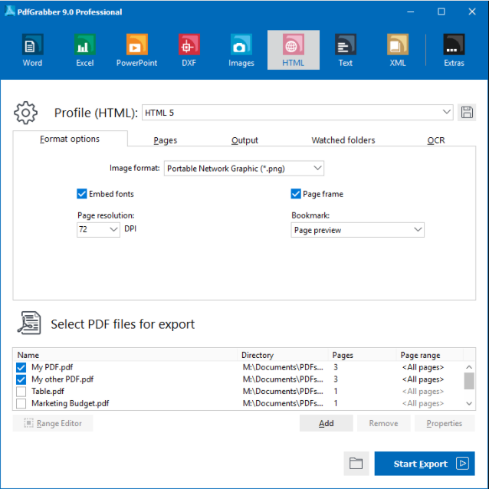
Task: Click the profile settings gear icon
Action: click(x=25, y=113)
